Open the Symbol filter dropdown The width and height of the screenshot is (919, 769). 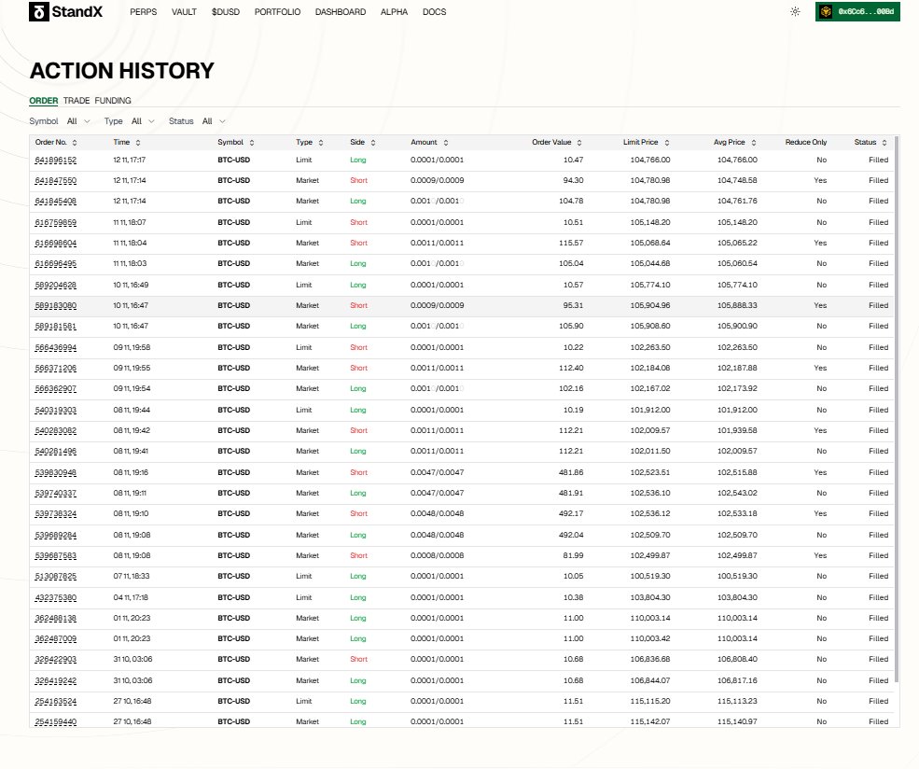pos(78,121)
